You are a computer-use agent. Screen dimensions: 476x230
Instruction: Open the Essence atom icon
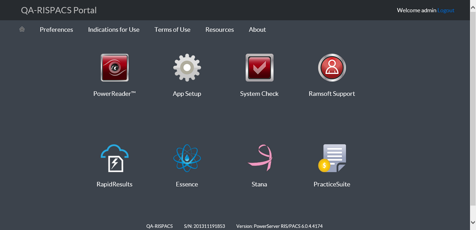point(187,158)
